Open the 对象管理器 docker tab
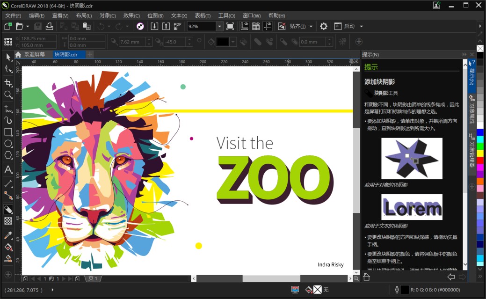This screenshot has height=299, width=486. click(x=471, y=150)
